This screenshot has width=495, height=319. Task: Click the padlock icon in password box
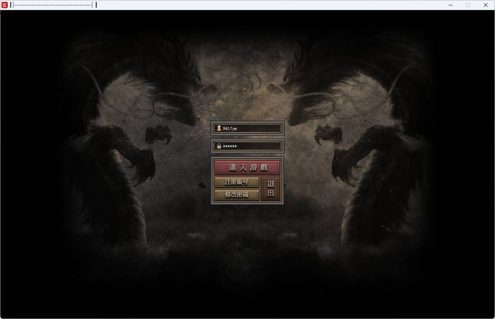tap(218, 146)
